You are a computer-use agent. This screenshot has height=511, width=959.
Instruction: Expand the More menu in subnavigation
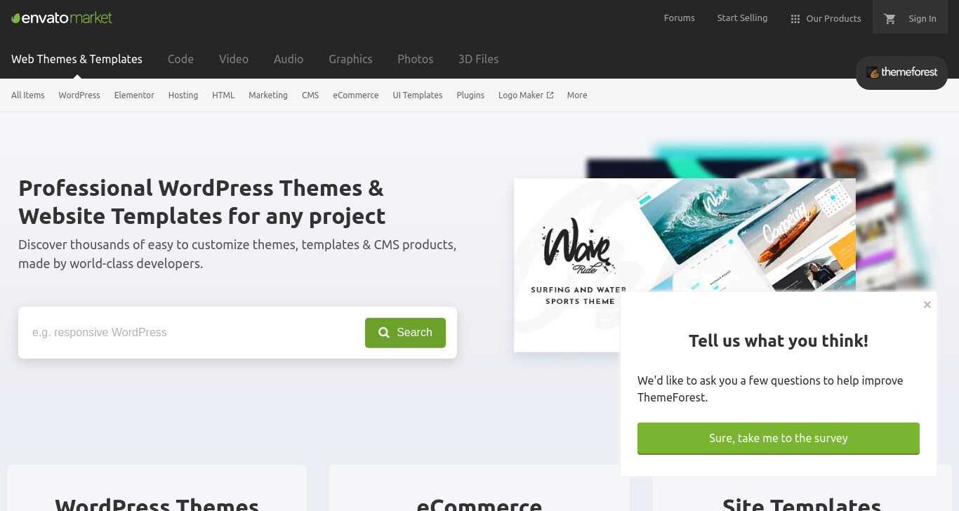click(577, 95)
